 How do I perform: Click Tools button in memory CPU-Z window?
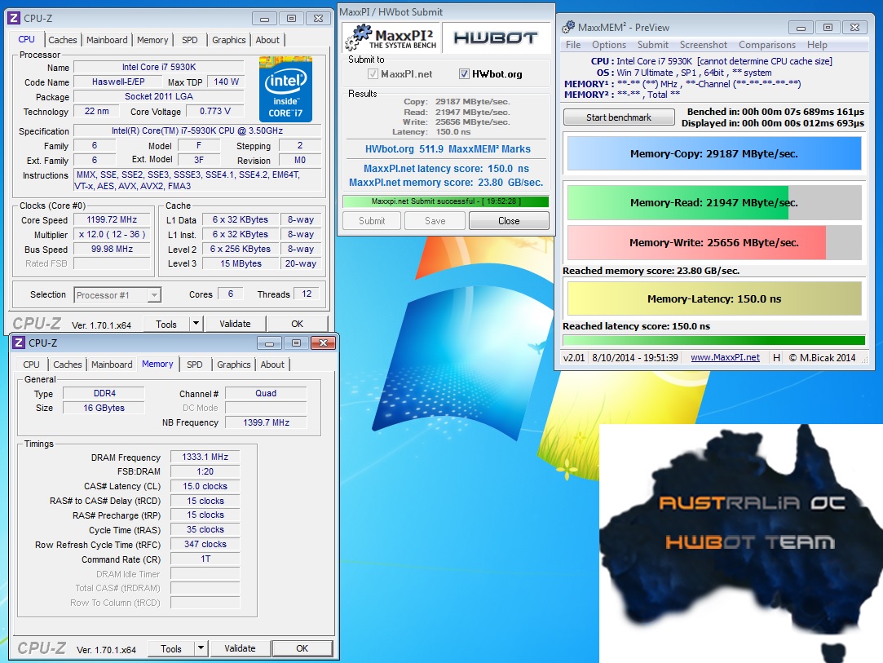[x=171, y=648]
